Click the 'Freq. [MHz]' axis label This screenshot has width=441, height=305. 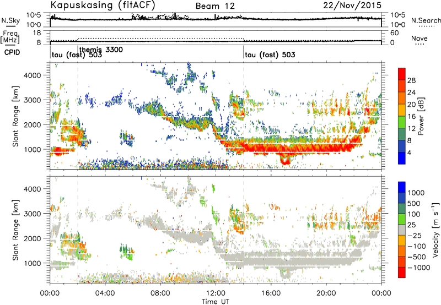click(10, 37)
